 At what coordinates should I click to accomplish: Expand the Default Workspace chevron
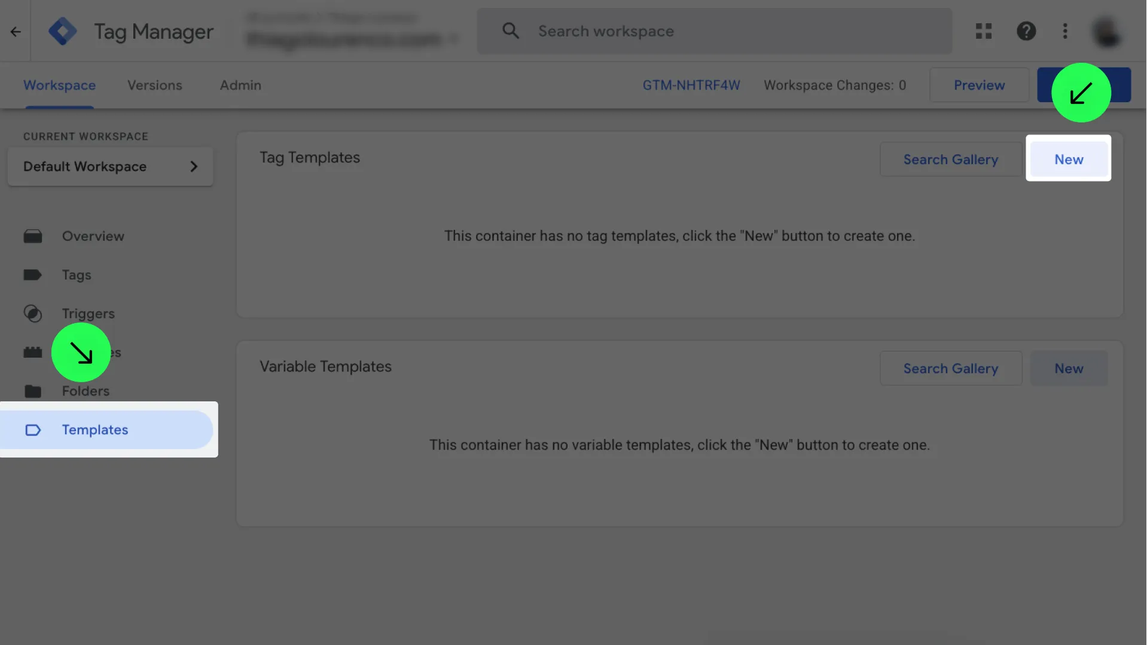pos(194,167)
